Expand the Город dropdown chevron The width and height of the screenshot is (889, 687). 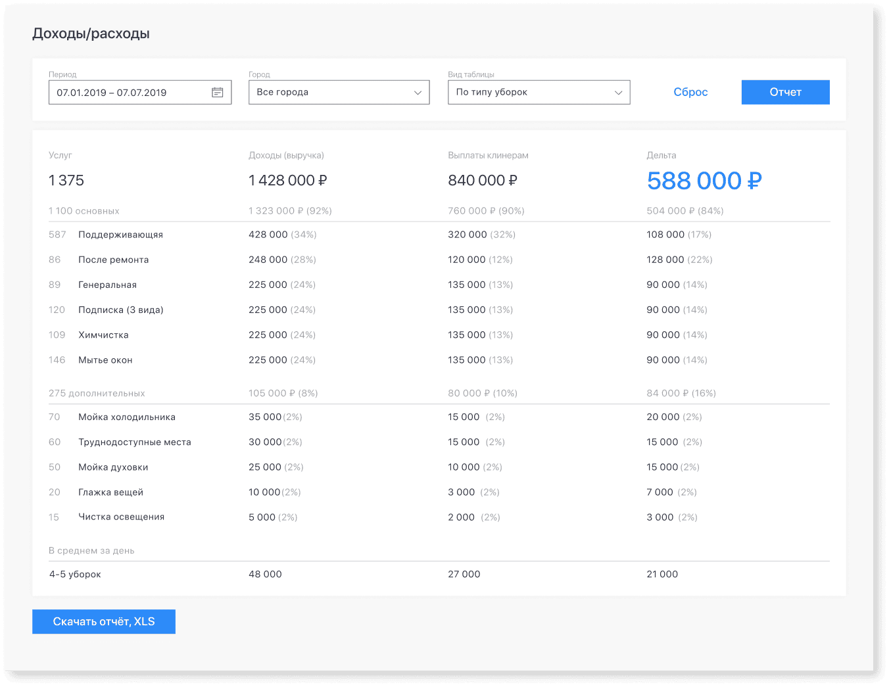point(418,93)
